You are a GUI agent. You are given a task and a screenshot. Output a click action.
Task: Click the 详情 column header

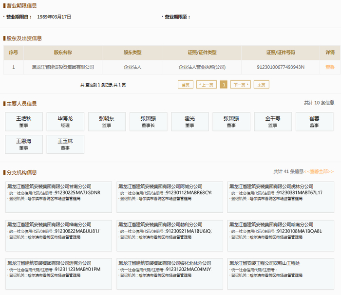pyautogui.click(x=330, y=53)
